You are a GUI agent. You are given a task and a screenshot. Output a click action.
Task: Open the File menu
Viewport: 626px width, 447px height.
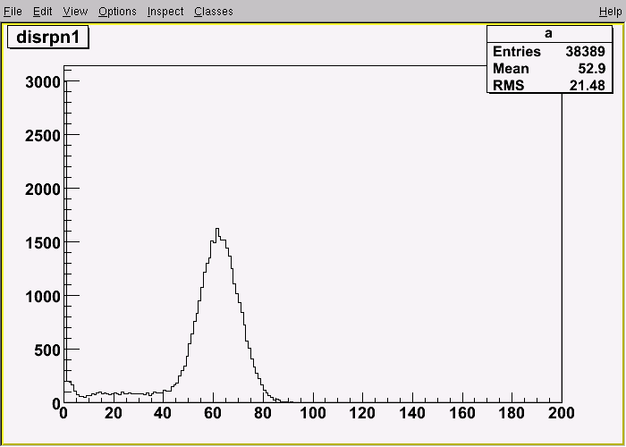pyautogui.click(x=13, y=12)
